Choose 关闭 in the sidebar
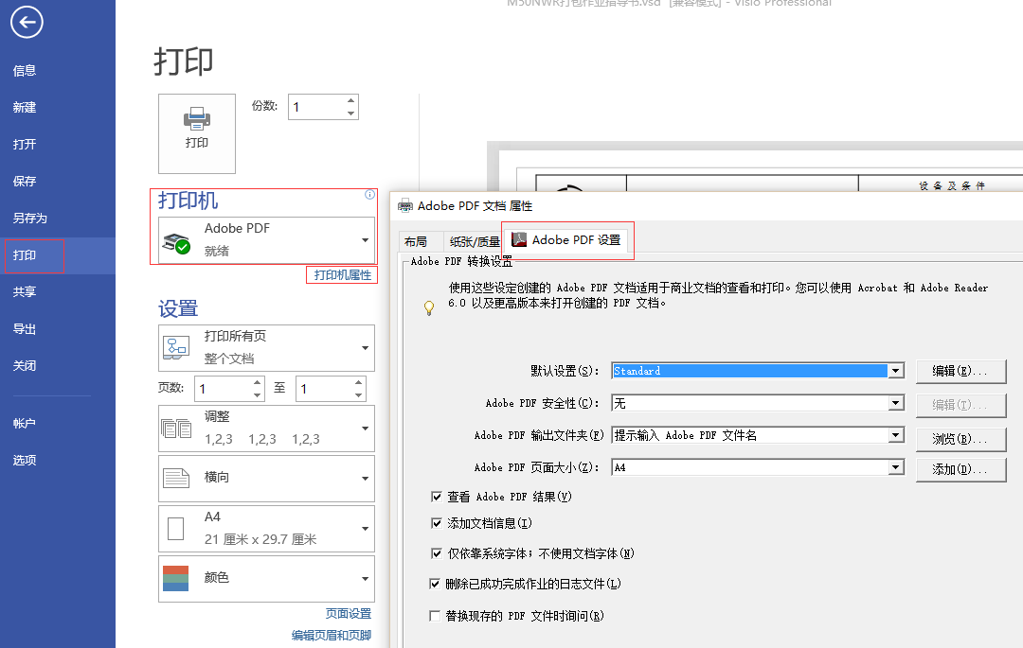The height and width of the screenshot is (648, 1023). tap(25, 366)
